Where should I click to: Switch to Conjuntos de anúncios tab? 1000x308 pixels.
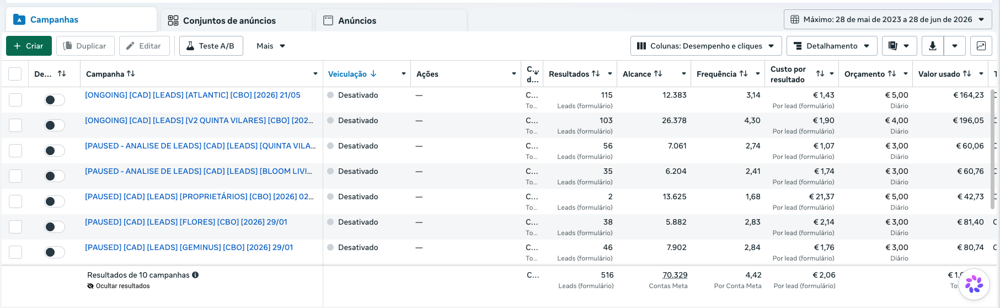(x=229, y=20)
